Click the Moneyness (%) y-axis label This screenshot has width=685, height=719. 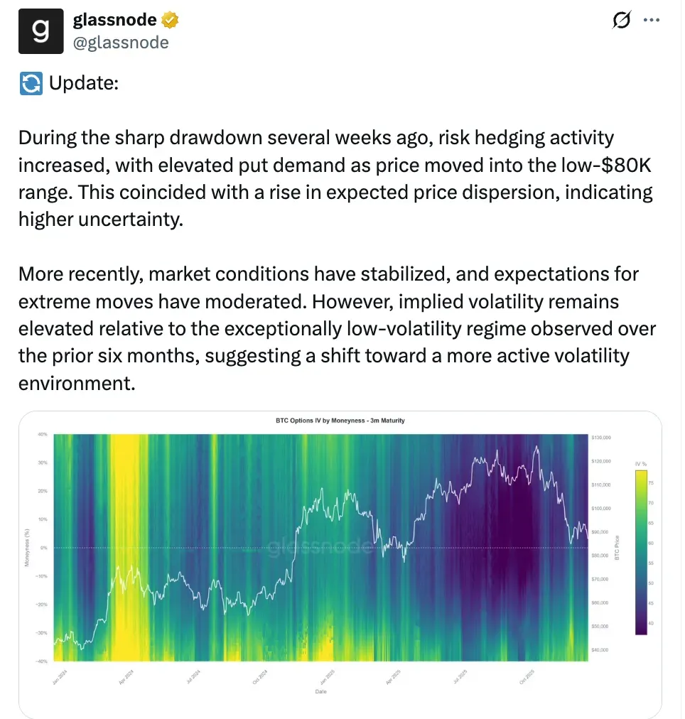[x=26, y=547]
